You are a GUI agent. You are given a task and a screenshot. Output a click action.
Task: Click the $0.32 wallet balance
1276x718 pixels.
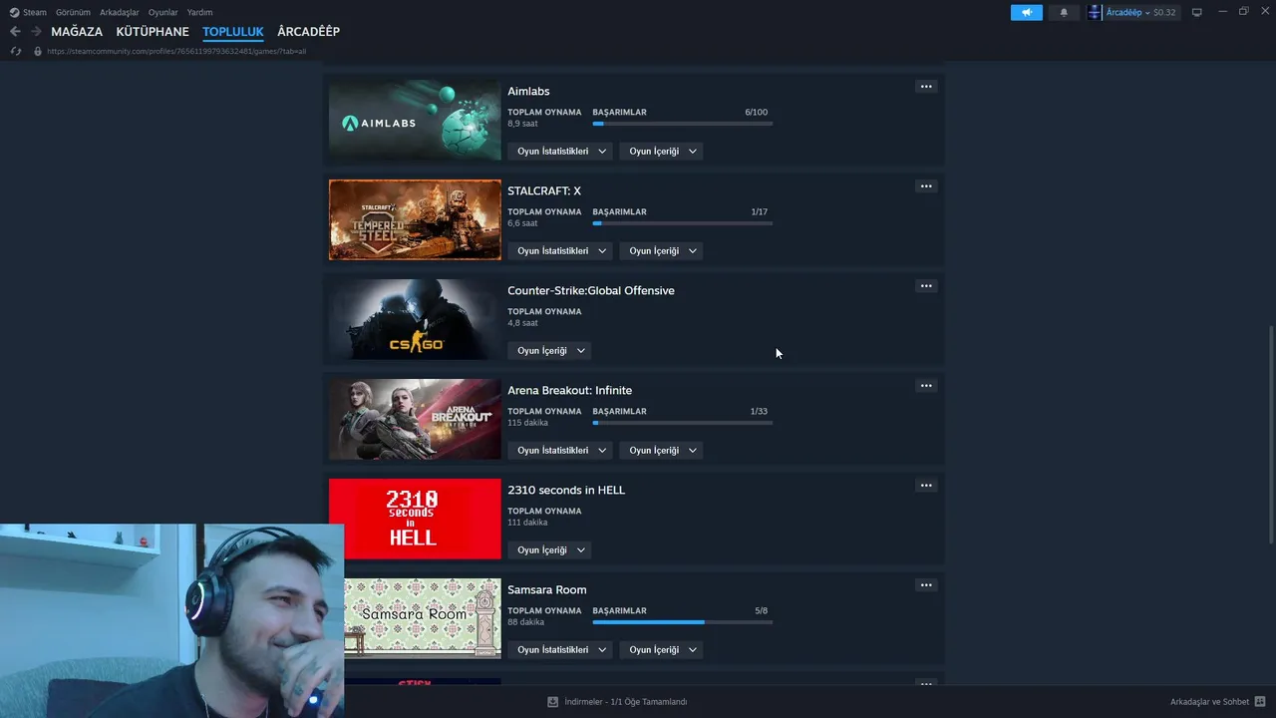[x=1164, y=13]
